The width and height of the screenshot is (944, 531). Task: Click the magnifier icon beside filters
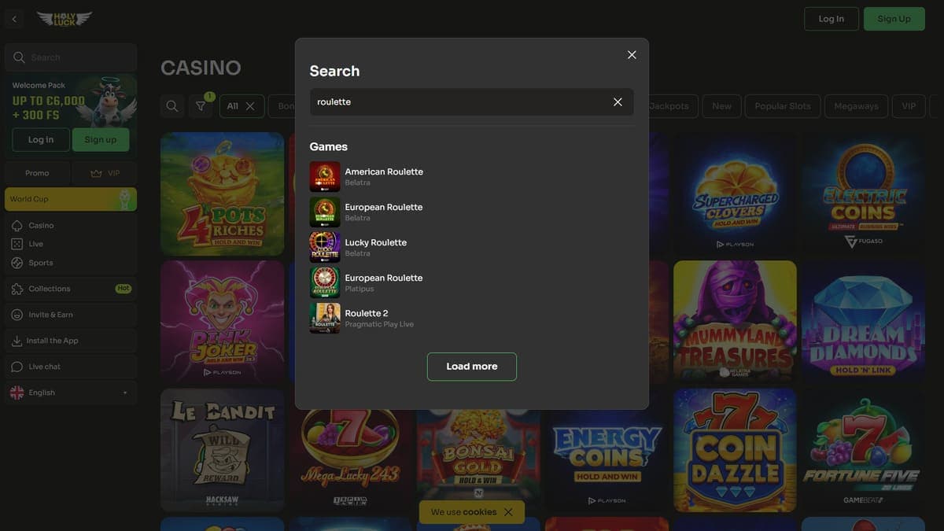172,106
